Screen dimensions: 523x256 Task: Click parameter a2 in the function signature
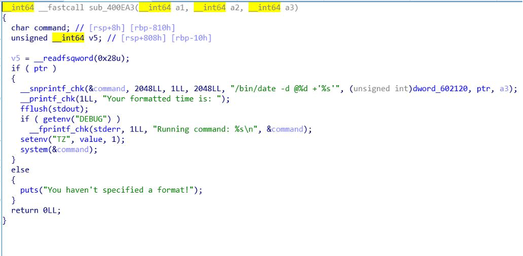click(235, 8)
